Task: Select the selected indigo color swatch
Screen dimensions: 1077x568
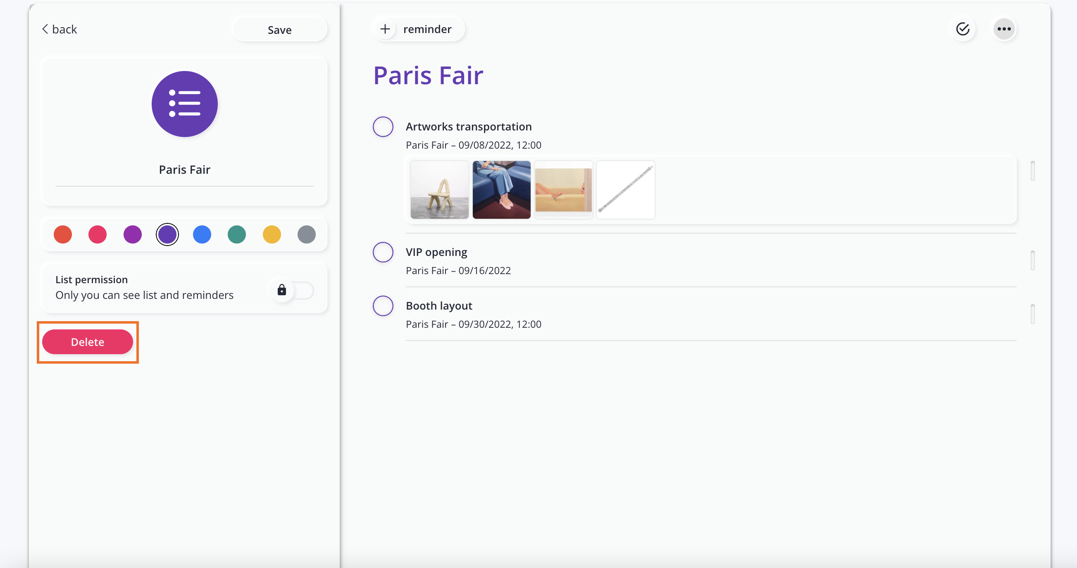Action: (x=167, y=234)
